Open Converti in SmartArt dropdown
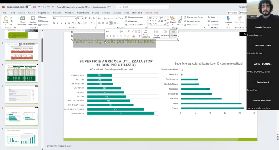279x150 pixels. tap(135, 25)
